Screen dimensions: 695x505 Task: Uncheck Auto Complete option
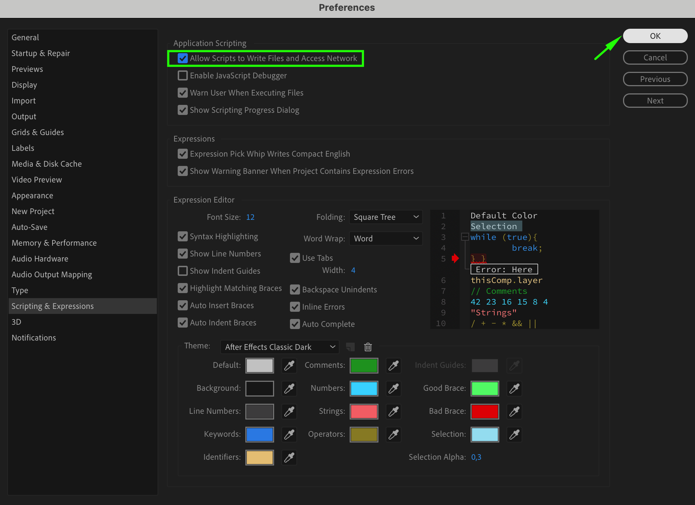[295, 324]
